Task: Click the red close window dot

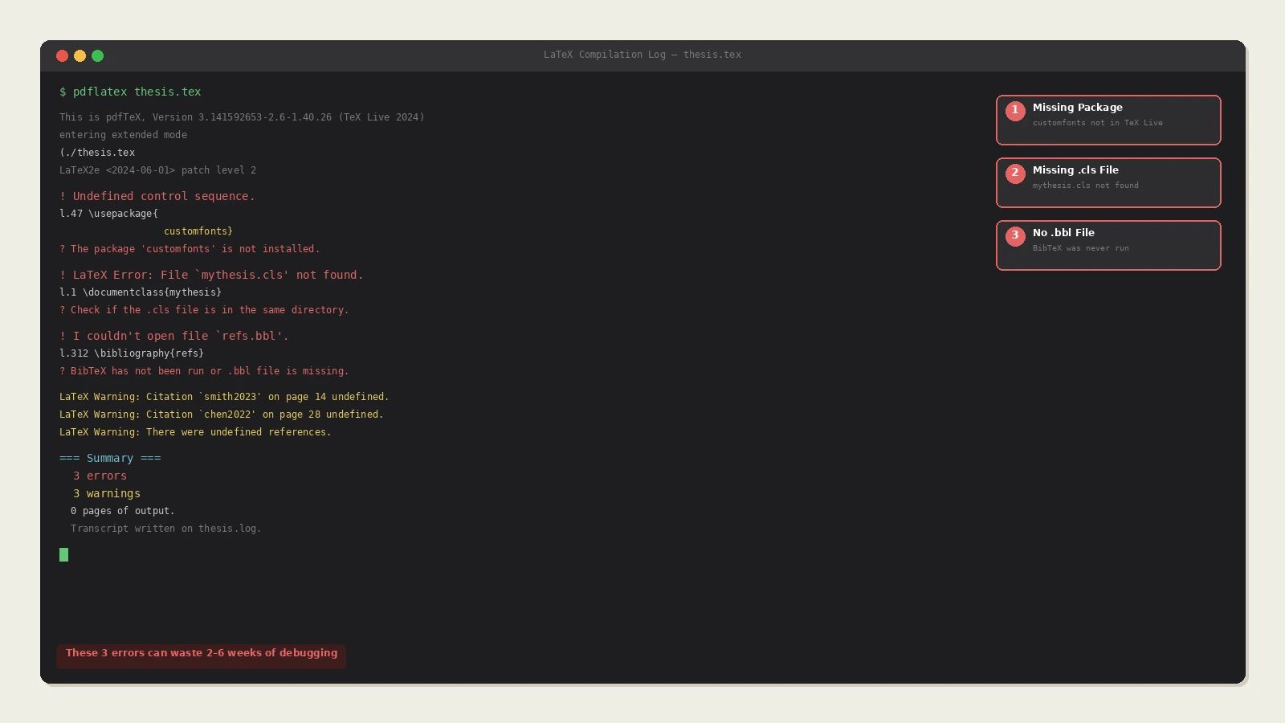Action: [x=62, y=55]
